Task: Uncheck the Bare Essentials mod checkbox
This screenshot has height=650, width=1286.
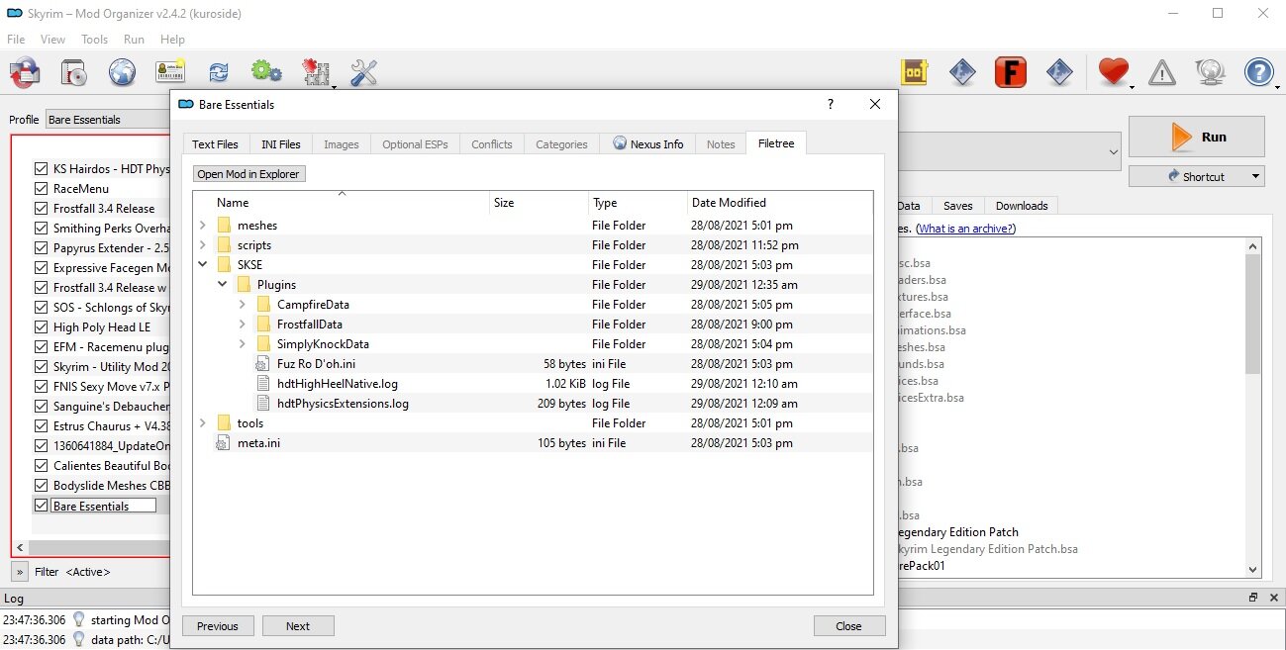Action: [x=42, y=506]
